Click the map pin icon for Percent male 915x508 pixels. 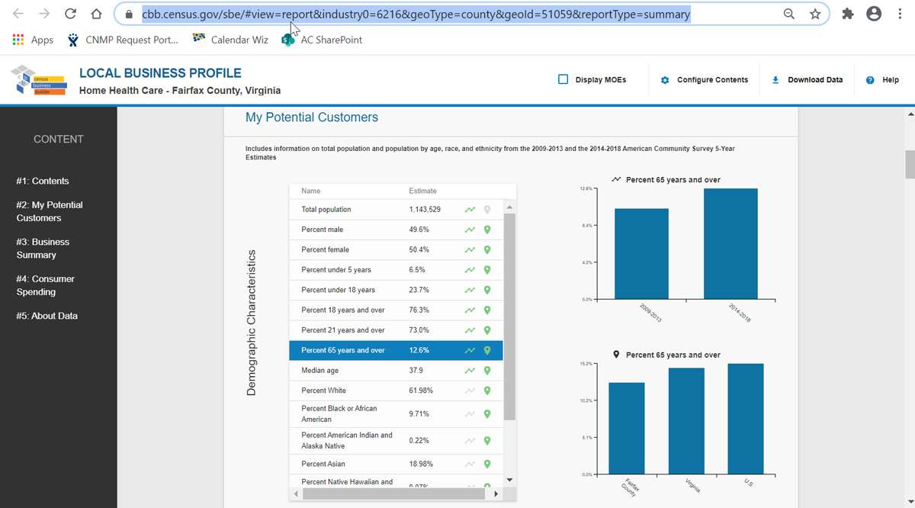[487, 230]
